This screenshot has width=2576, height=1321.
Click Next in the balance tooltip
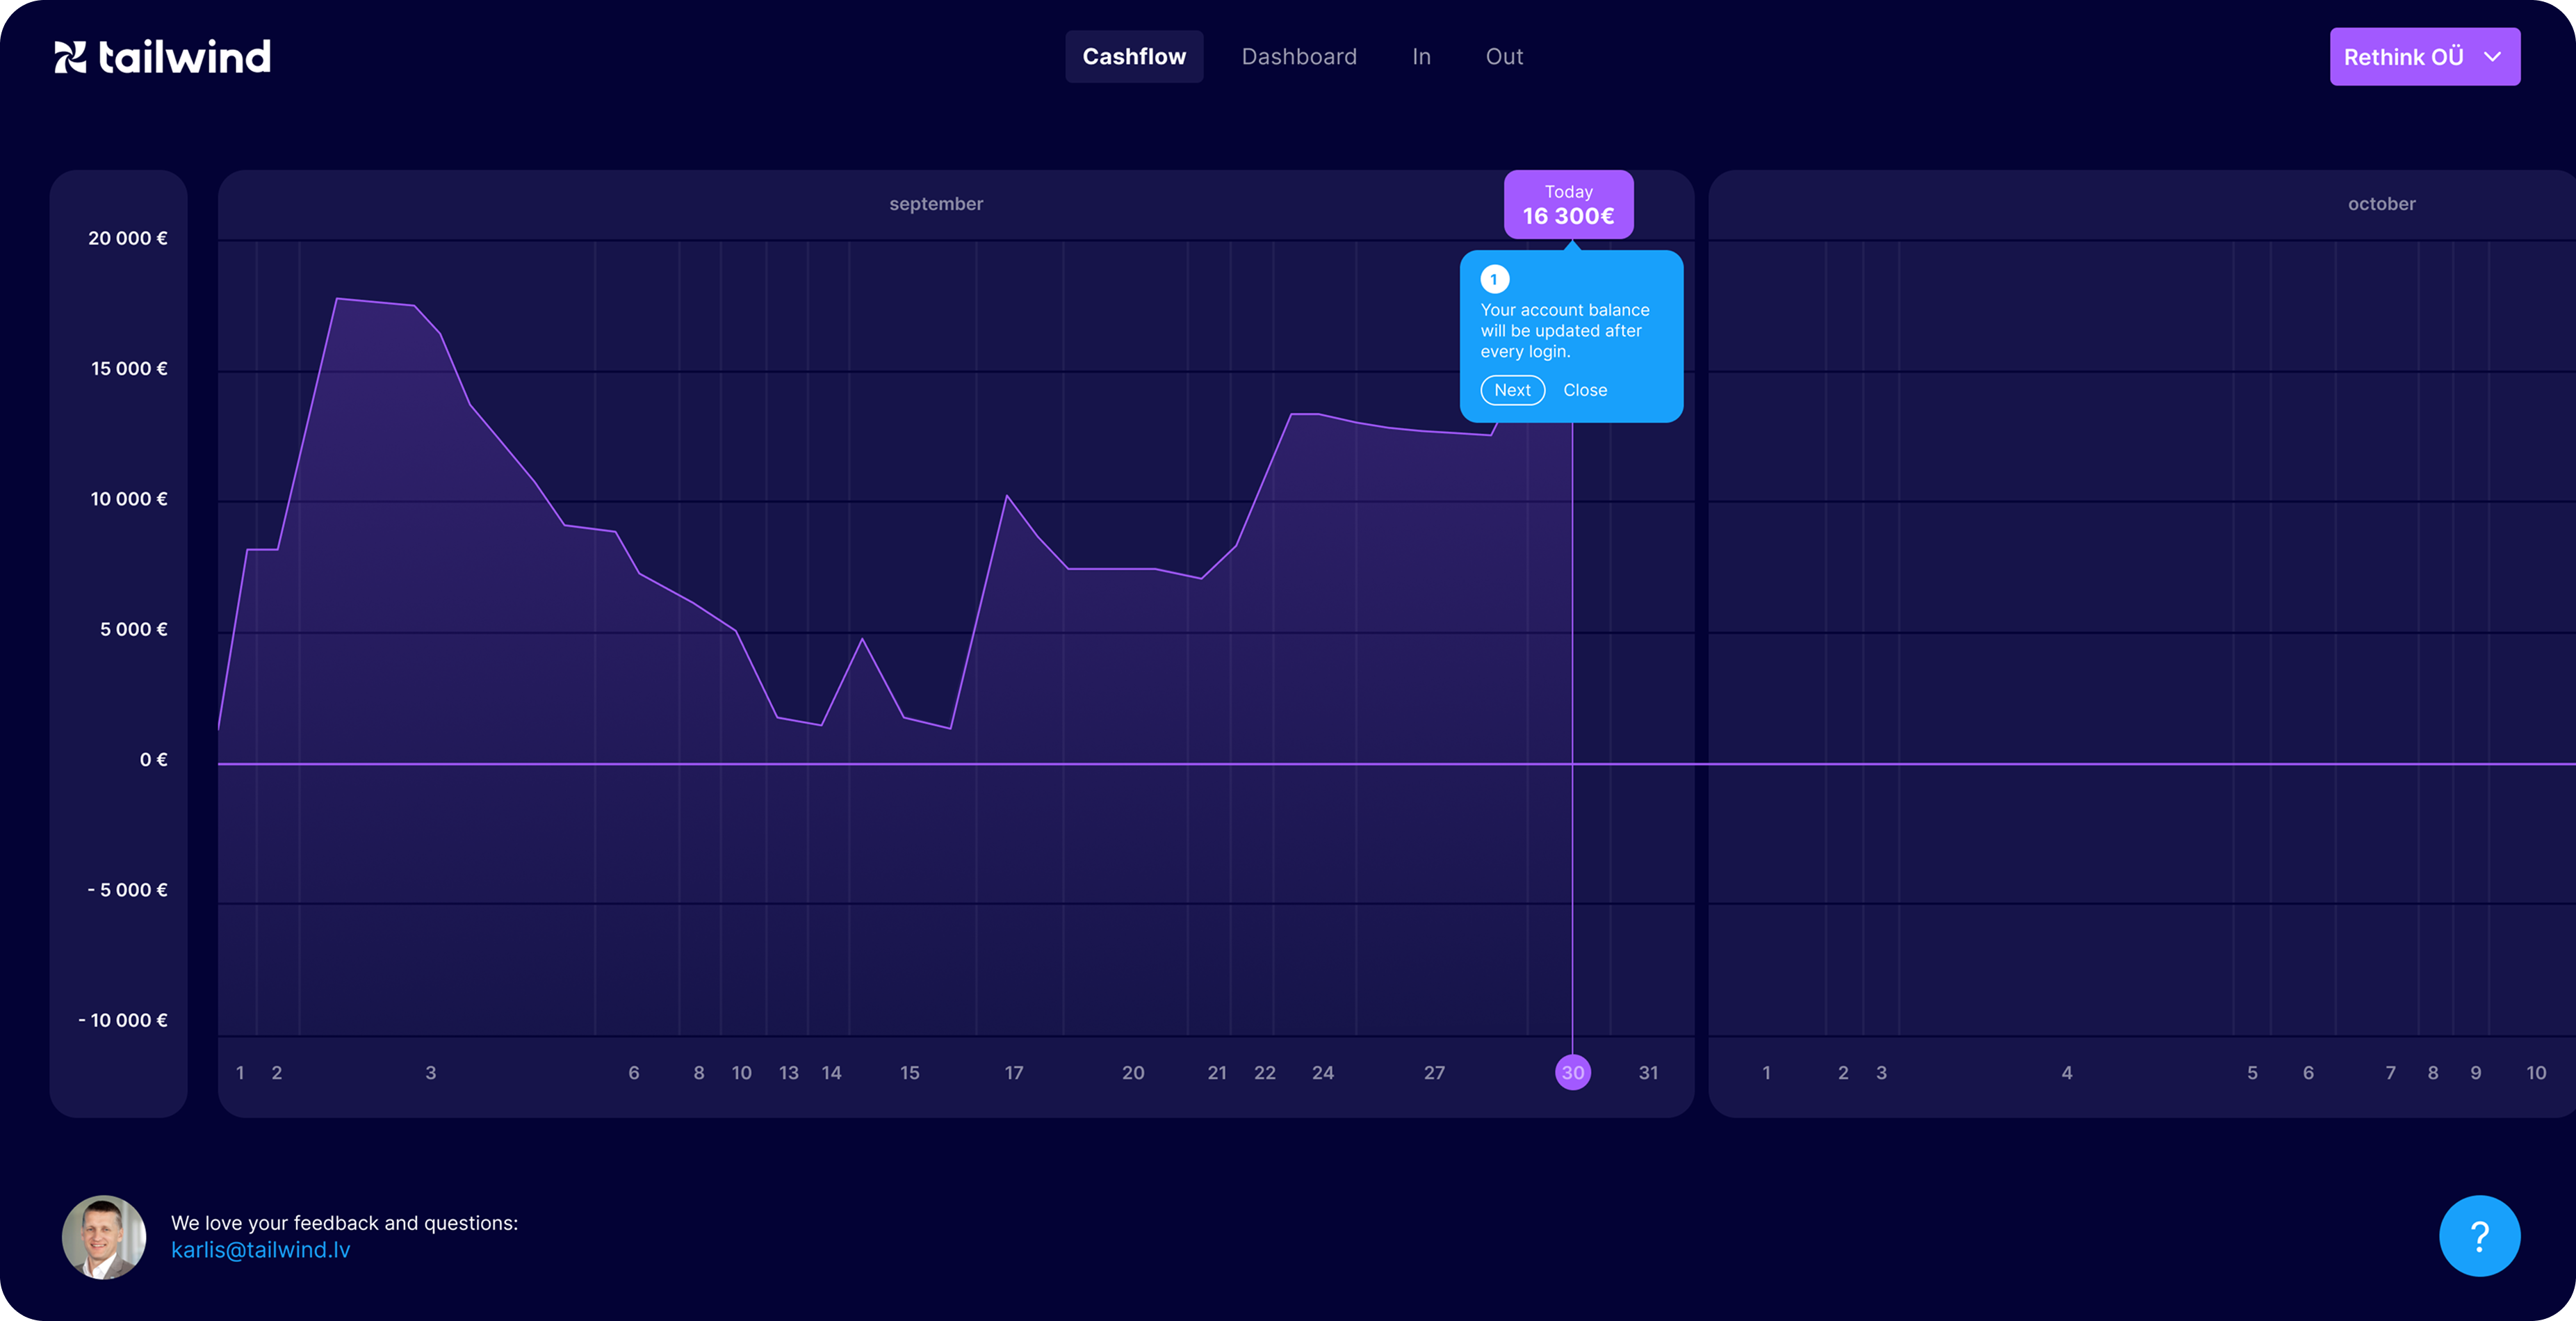click(x=1512, y=390)
